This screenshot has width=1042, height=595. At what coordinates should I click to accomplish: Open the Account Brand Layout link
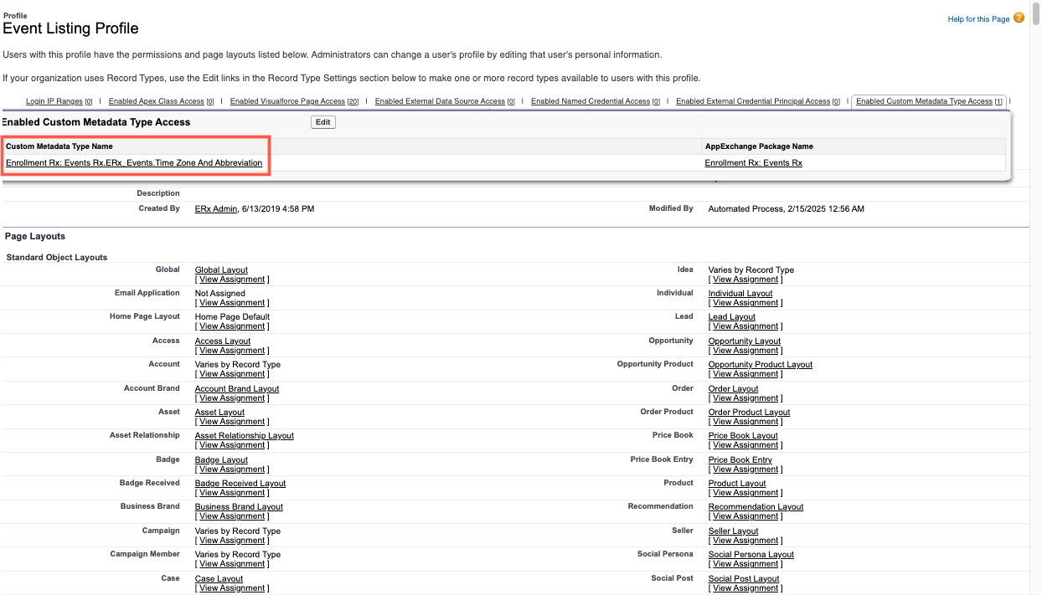[x=237, y=389]
